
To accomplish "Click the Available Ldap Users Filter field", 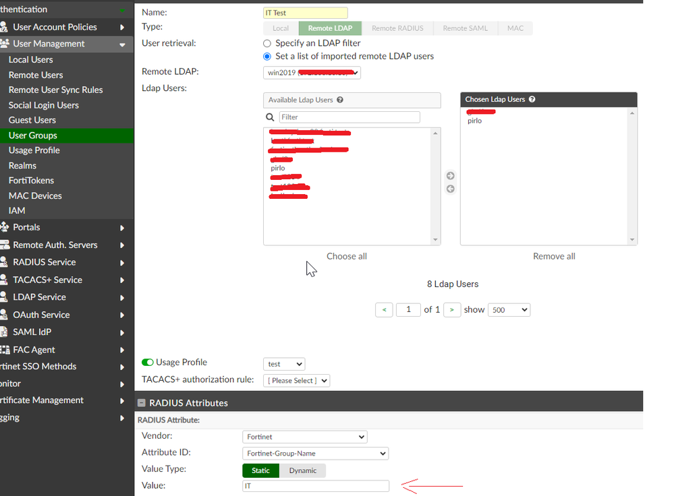I will click(349, 117).
